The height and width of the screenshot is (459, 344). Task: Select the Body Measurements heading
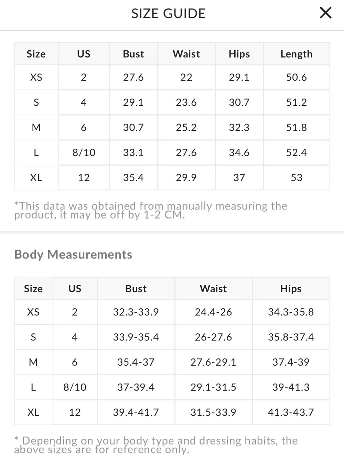73,254
